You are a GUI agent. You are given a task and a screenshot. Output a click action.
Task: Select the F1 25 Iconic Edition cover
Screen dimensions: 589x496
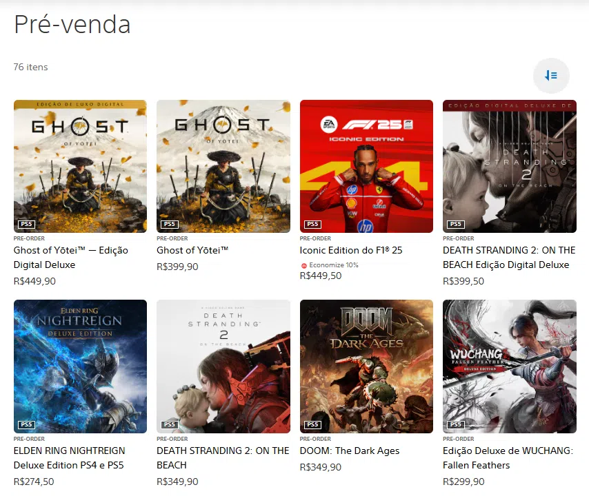point(366,166)
